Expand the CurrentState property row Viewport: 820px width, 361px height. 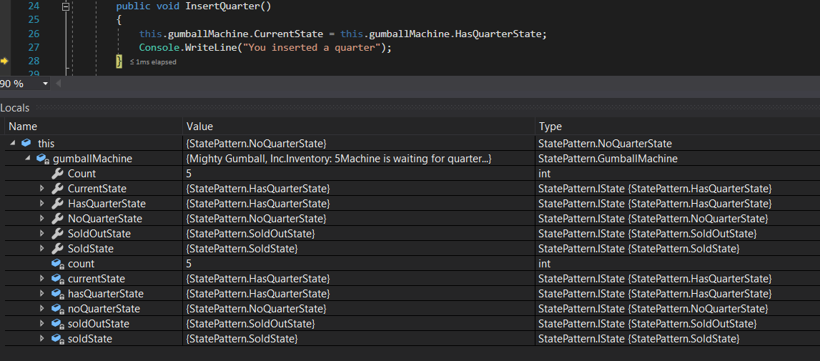pos(42,188)
